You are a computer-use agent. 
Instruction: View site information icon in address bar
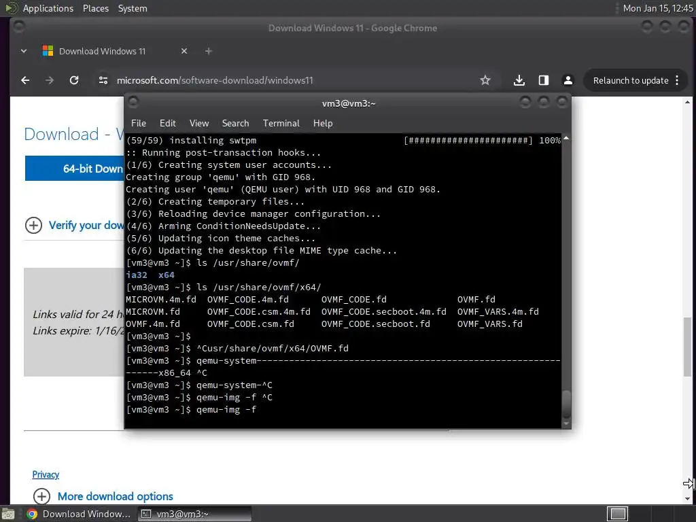103,80
